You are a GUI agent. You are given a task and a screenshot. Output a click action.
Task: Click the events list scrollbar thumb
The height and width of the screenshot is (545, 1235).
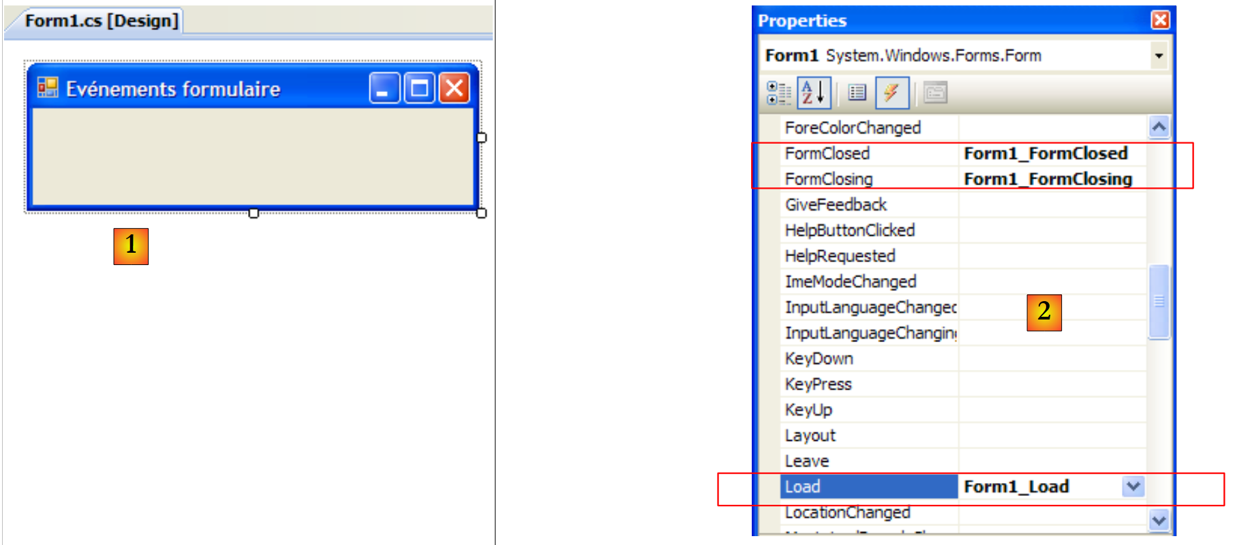1159,301
